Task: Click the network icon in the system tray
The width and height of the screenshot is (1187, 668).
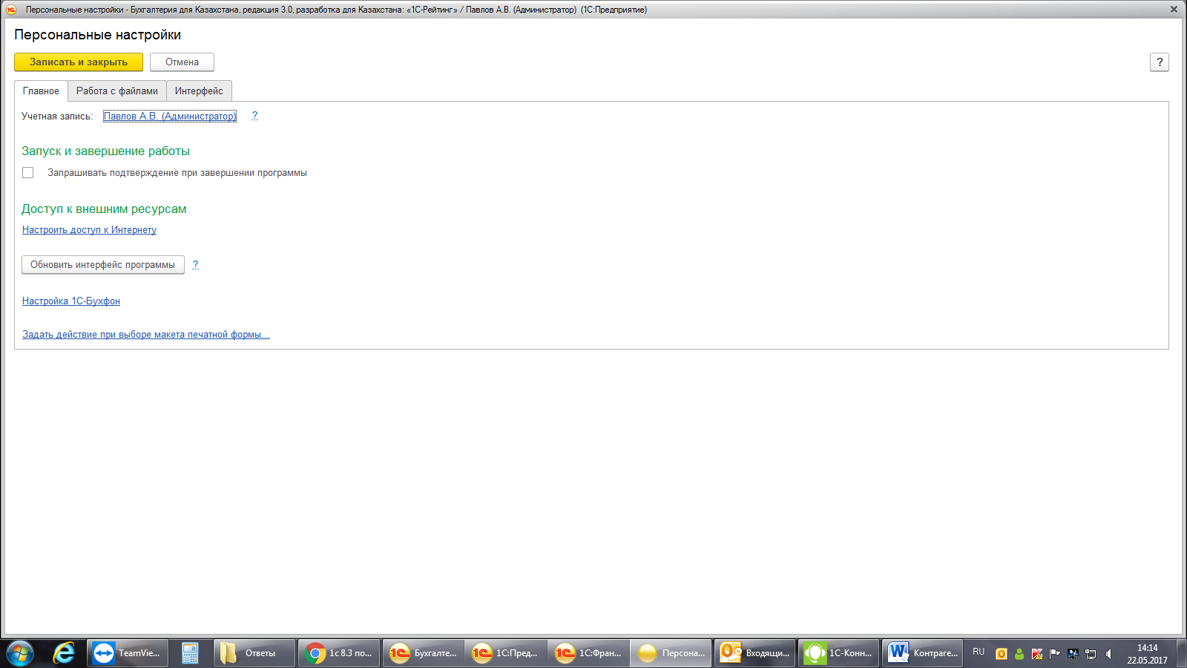Action: click(x=1091, y=654)
